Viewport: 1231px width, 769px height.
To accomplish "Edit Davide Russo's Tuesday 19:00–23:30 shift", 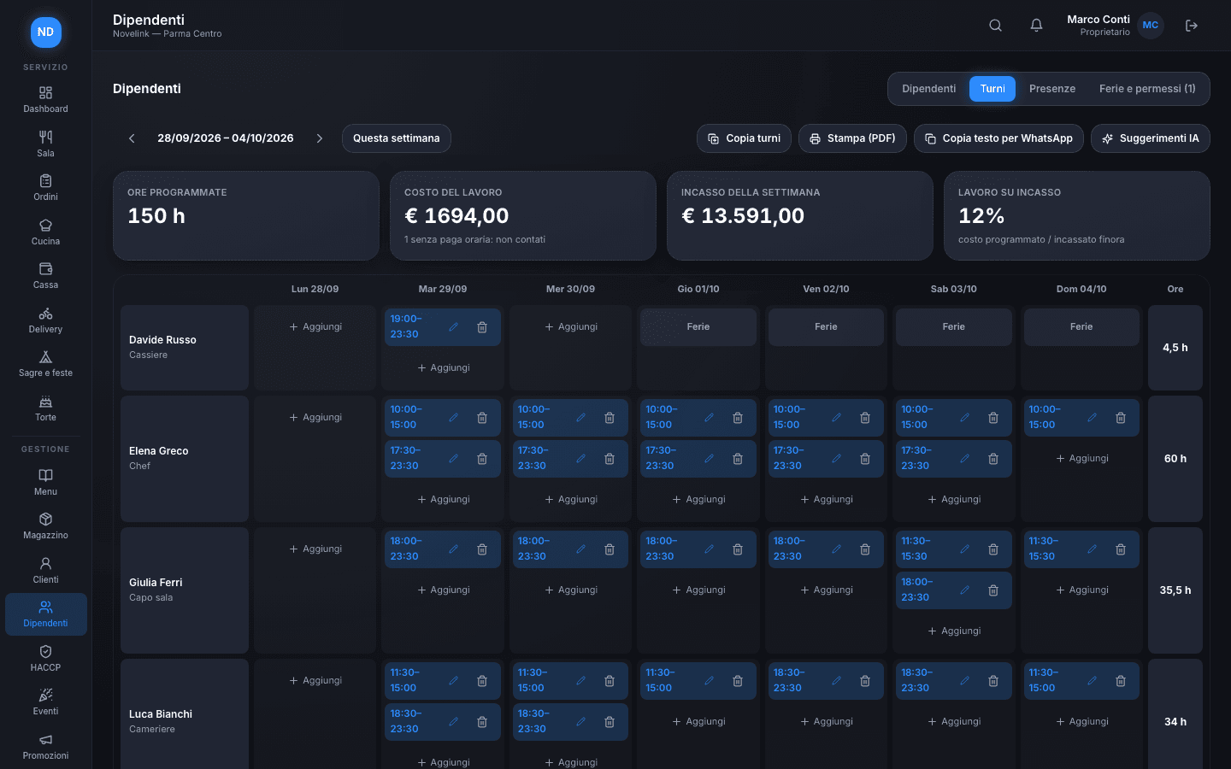I will (454, 327).
